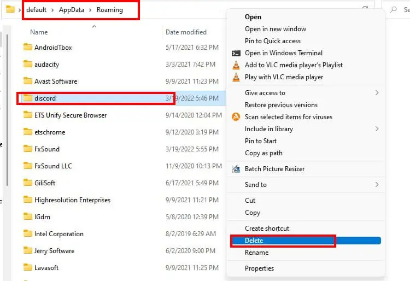Select the FxSound LLC folder
This screenshot has height=281, width=410.
53,166
